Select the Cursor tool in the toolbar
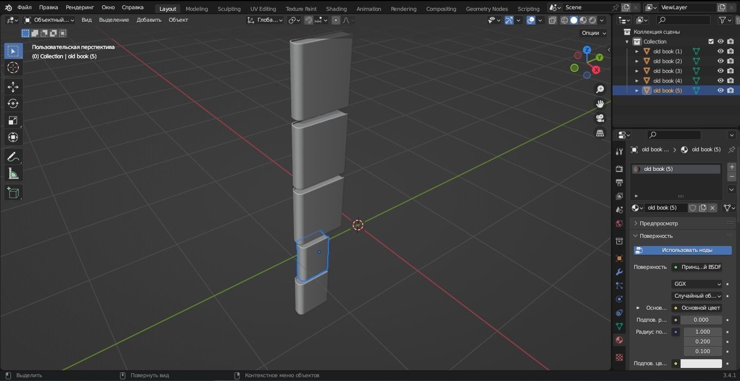 [x=13, y=67]
